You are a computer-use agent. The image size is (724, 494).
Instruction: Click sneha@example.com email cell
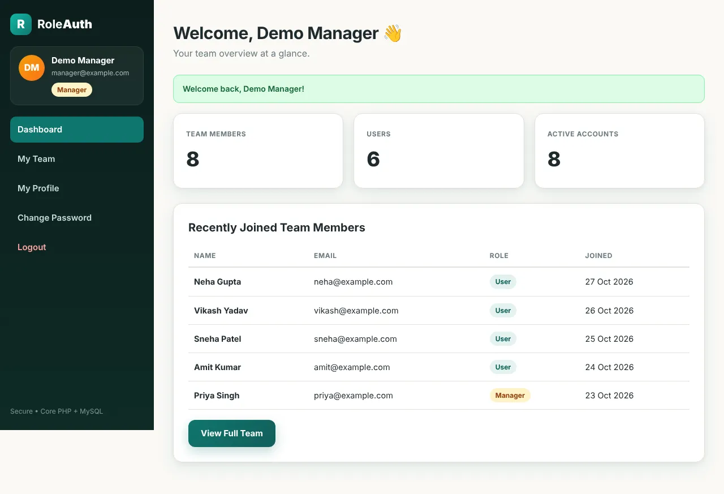(x=355, y=339)
